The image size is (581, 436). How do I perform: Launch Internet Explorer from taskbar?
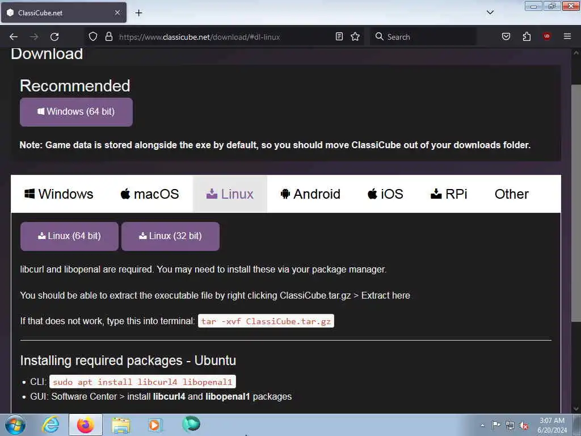(x=50, y=425)
